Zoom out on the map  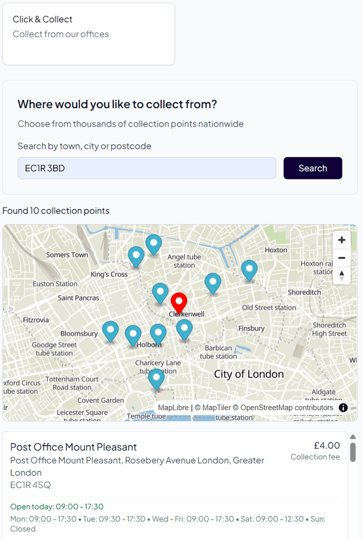tap(341, 258)
